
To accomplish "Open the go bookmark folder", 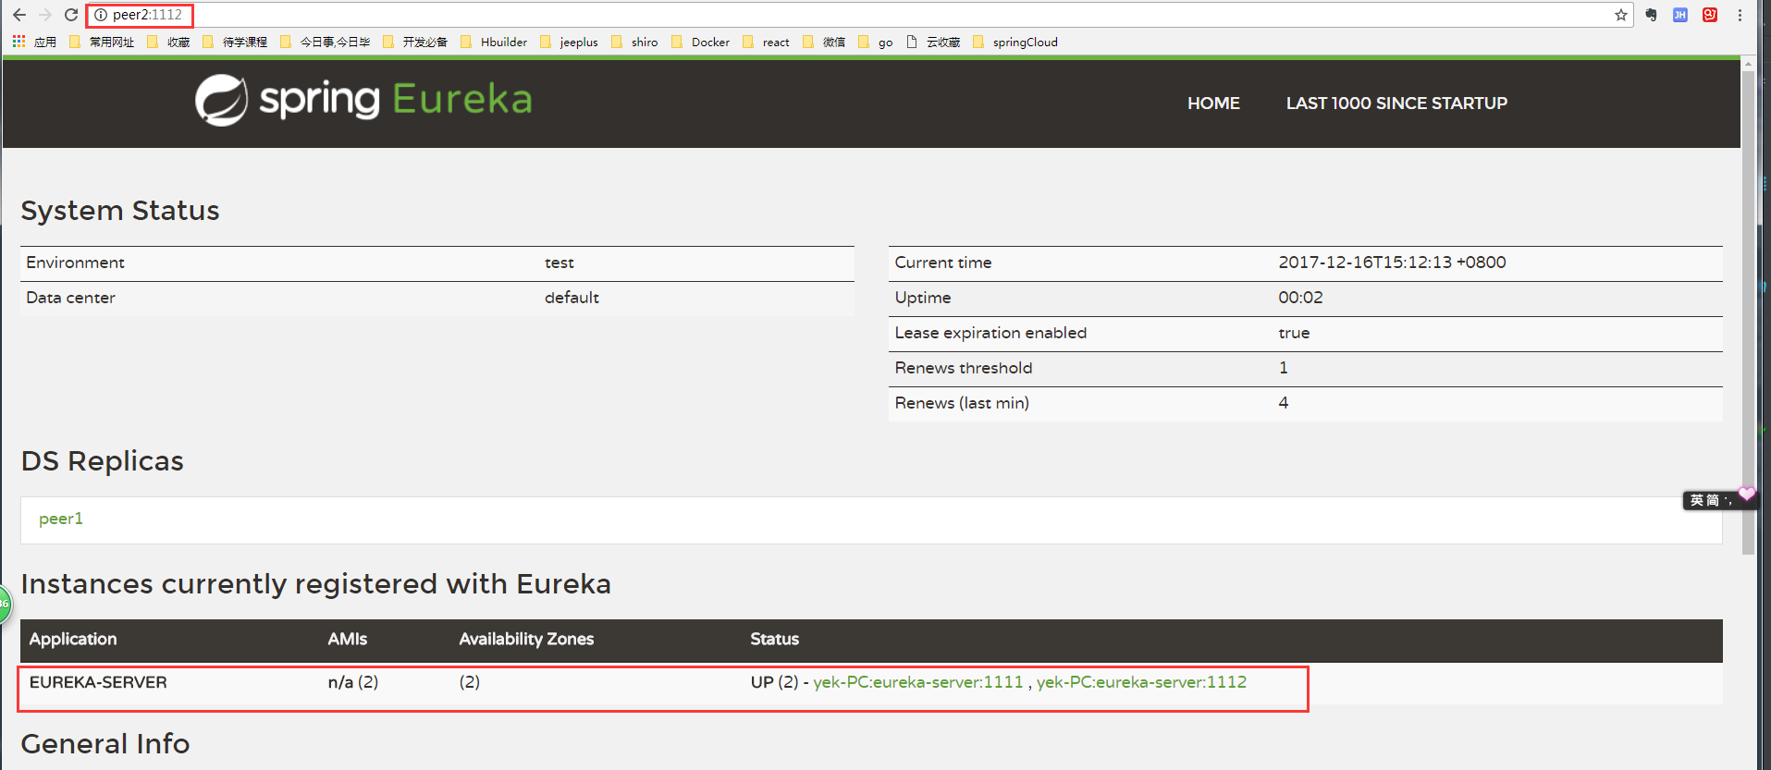I will [x=876, y=42].
